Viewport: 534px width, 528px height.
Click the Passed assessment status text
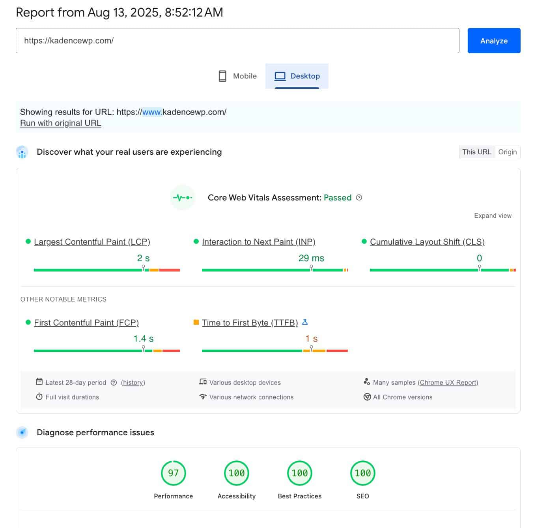338,198
